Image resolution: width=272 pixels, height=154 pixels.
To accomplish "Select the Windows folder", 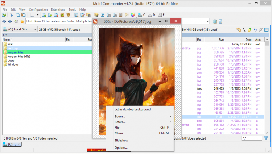I will tap(13, 64).
